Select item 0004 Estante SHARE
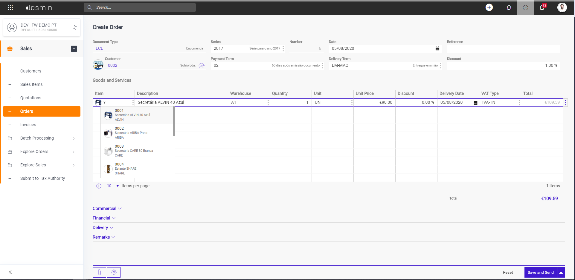Image resolution: width=575 pixels, height=280 pixels. [137, 169]
